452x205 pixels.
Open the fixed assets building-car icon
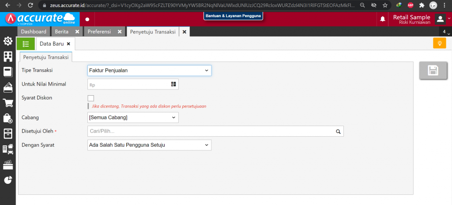coord(8,149)
